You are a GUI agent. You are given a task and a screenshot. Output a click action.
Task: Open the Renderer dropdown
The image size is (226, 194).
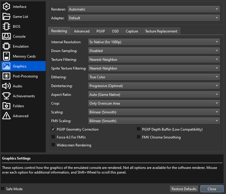click(x=144, y=9)
